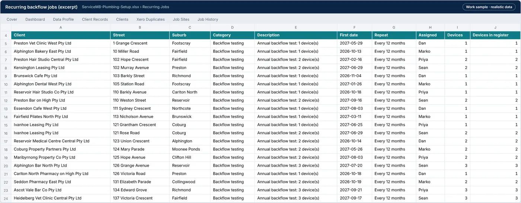This screenshot has width=521, height=203.
Task: Click the Suburb header cell
Action: pos(190,35)
